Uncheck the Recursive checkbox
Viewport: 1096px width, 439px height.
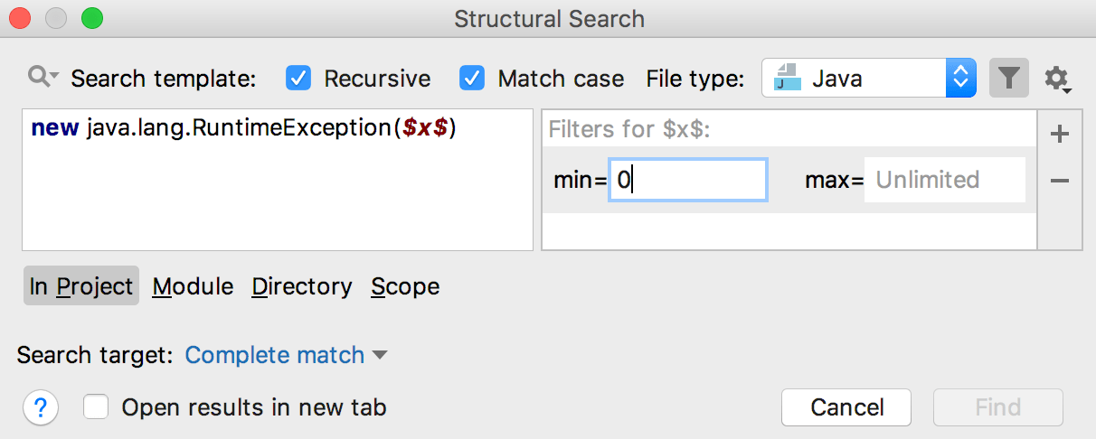(298, 79)
